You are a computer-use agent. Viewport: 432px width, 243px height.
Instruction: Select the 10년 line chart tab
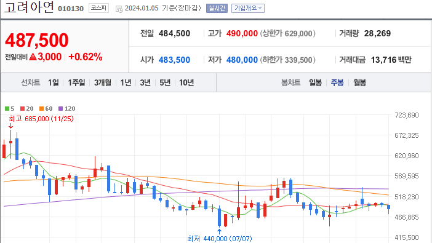[186, 82]
